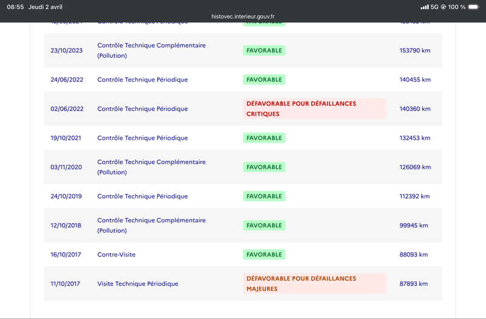The height and width of the screenshot is (319, 486).
Task: Open the Contre-Visite entry
Action: click(x=116, y=255)
